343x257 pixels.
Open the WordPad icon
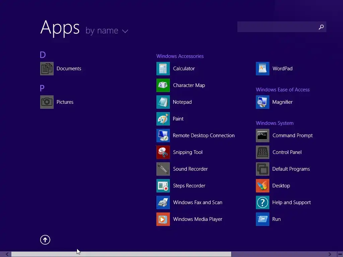pos(263,69)
